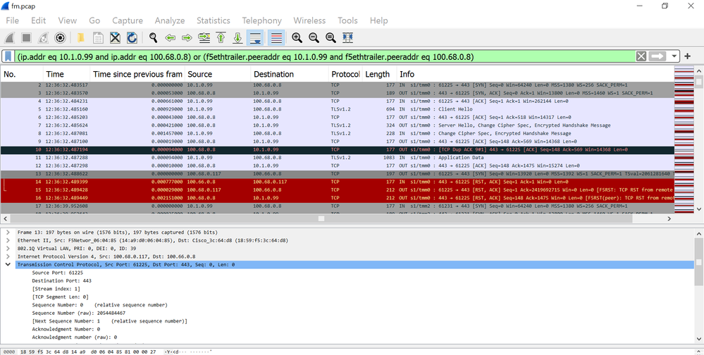Open the display filter history dropdown

coord(675,56)
